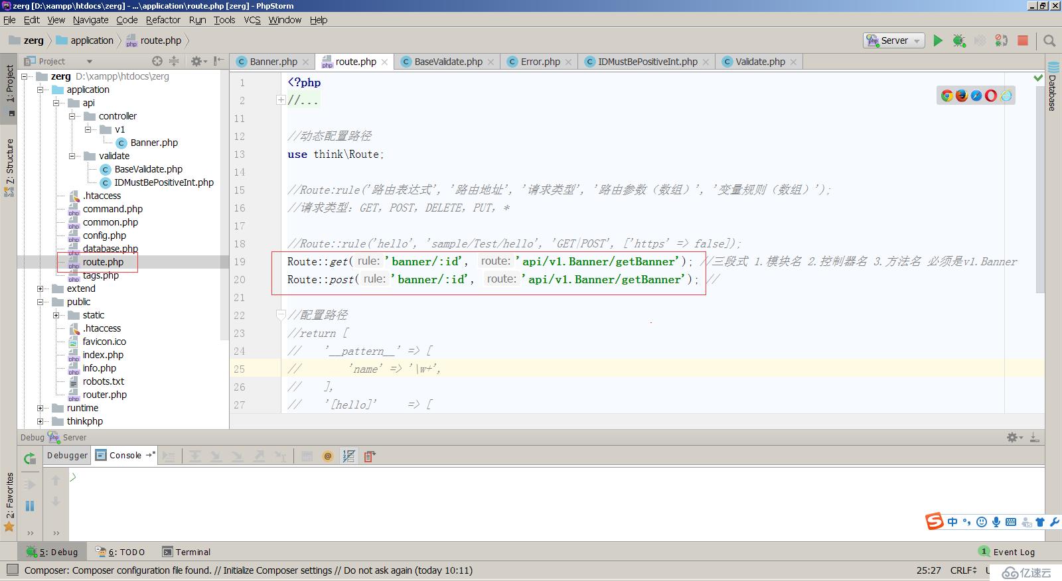
Task: Collapse the validate folder
Action: (72, 156)
